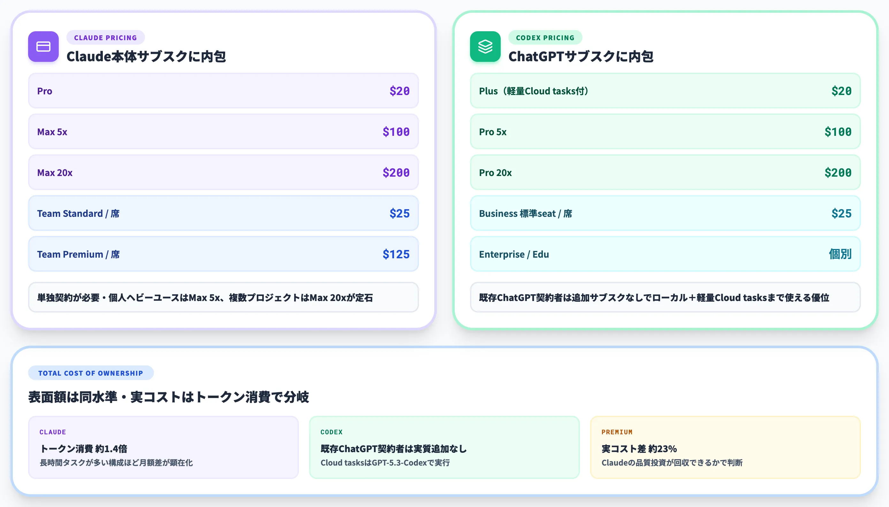The height and width of the screenshot is (507, 889).
Task: Select the 'Pro 20x' plan row
Action: click(x=665, y=173)
